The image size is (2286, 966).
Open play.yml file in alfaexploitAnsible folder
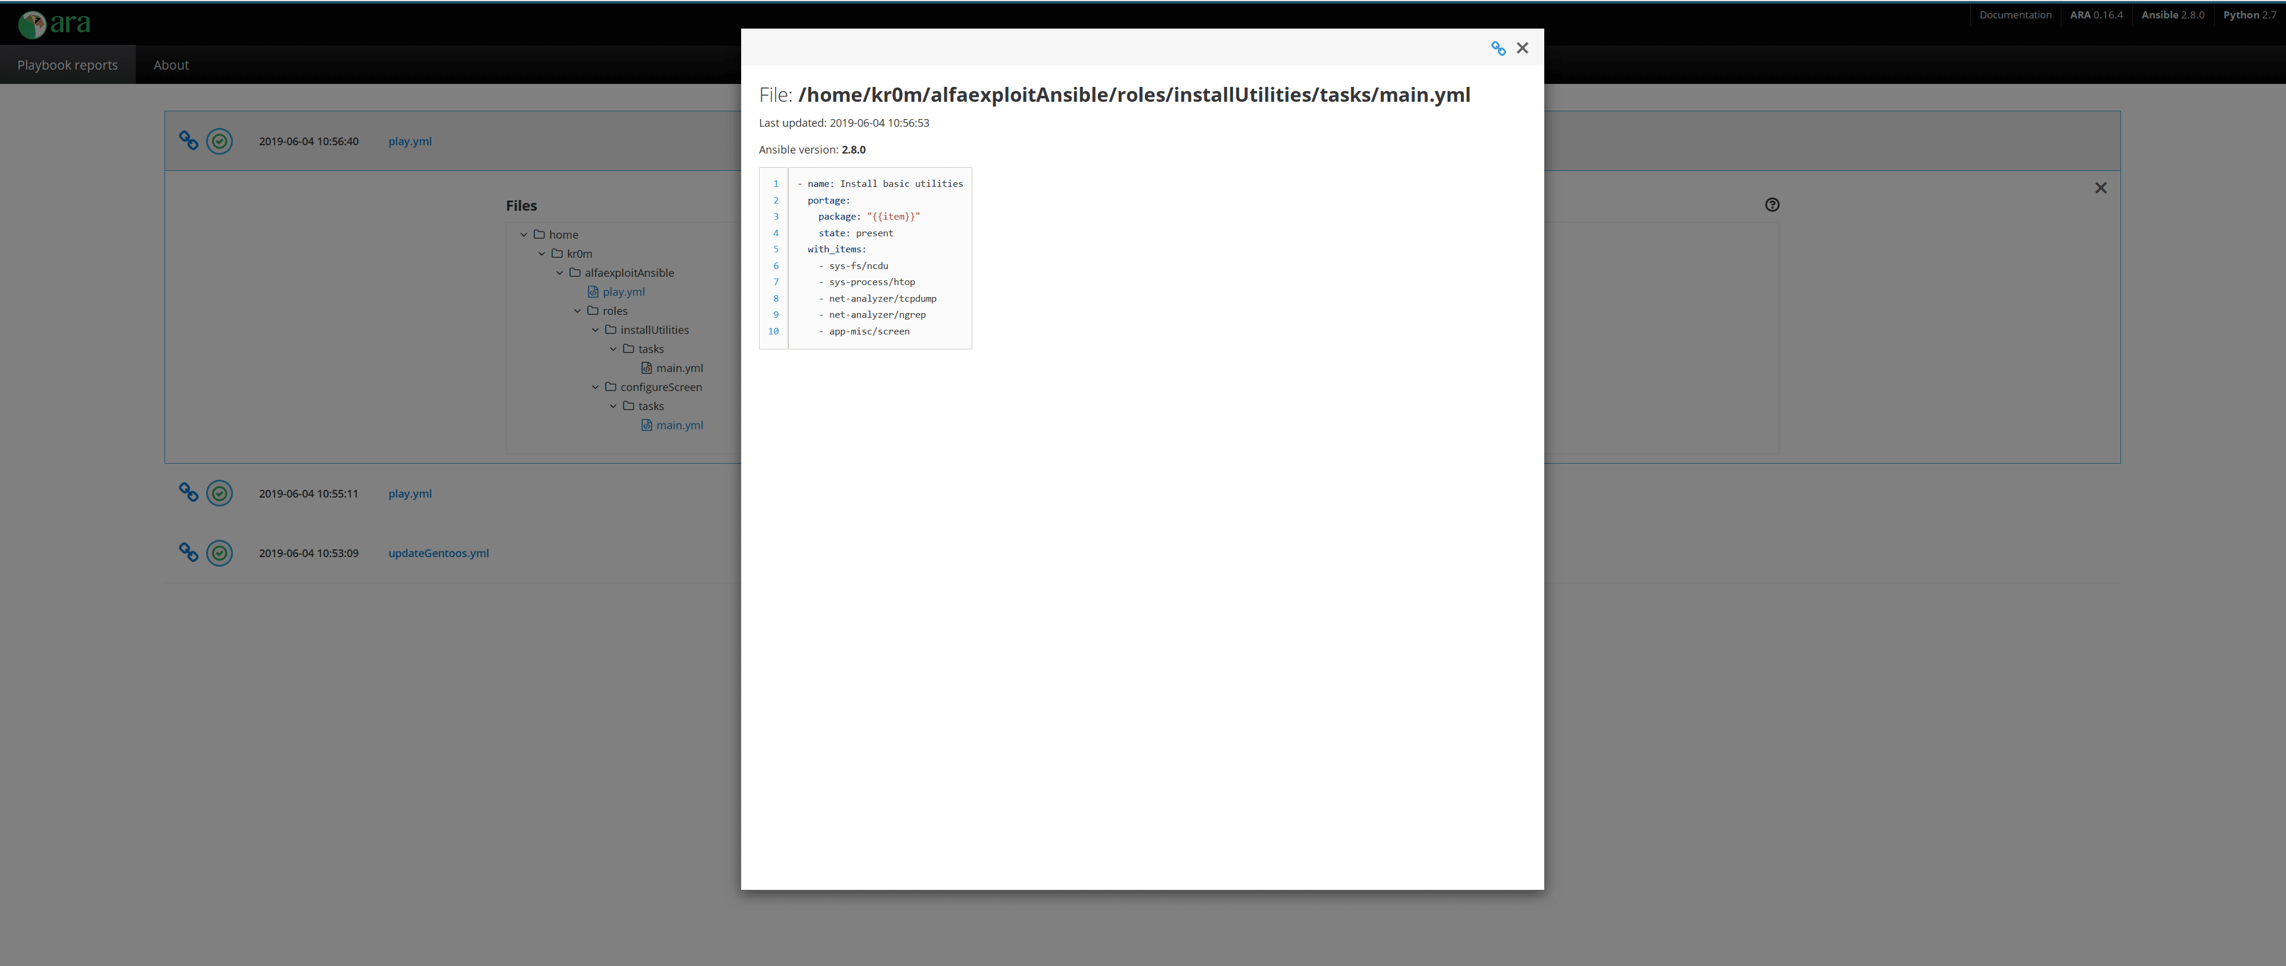[623, 292]
